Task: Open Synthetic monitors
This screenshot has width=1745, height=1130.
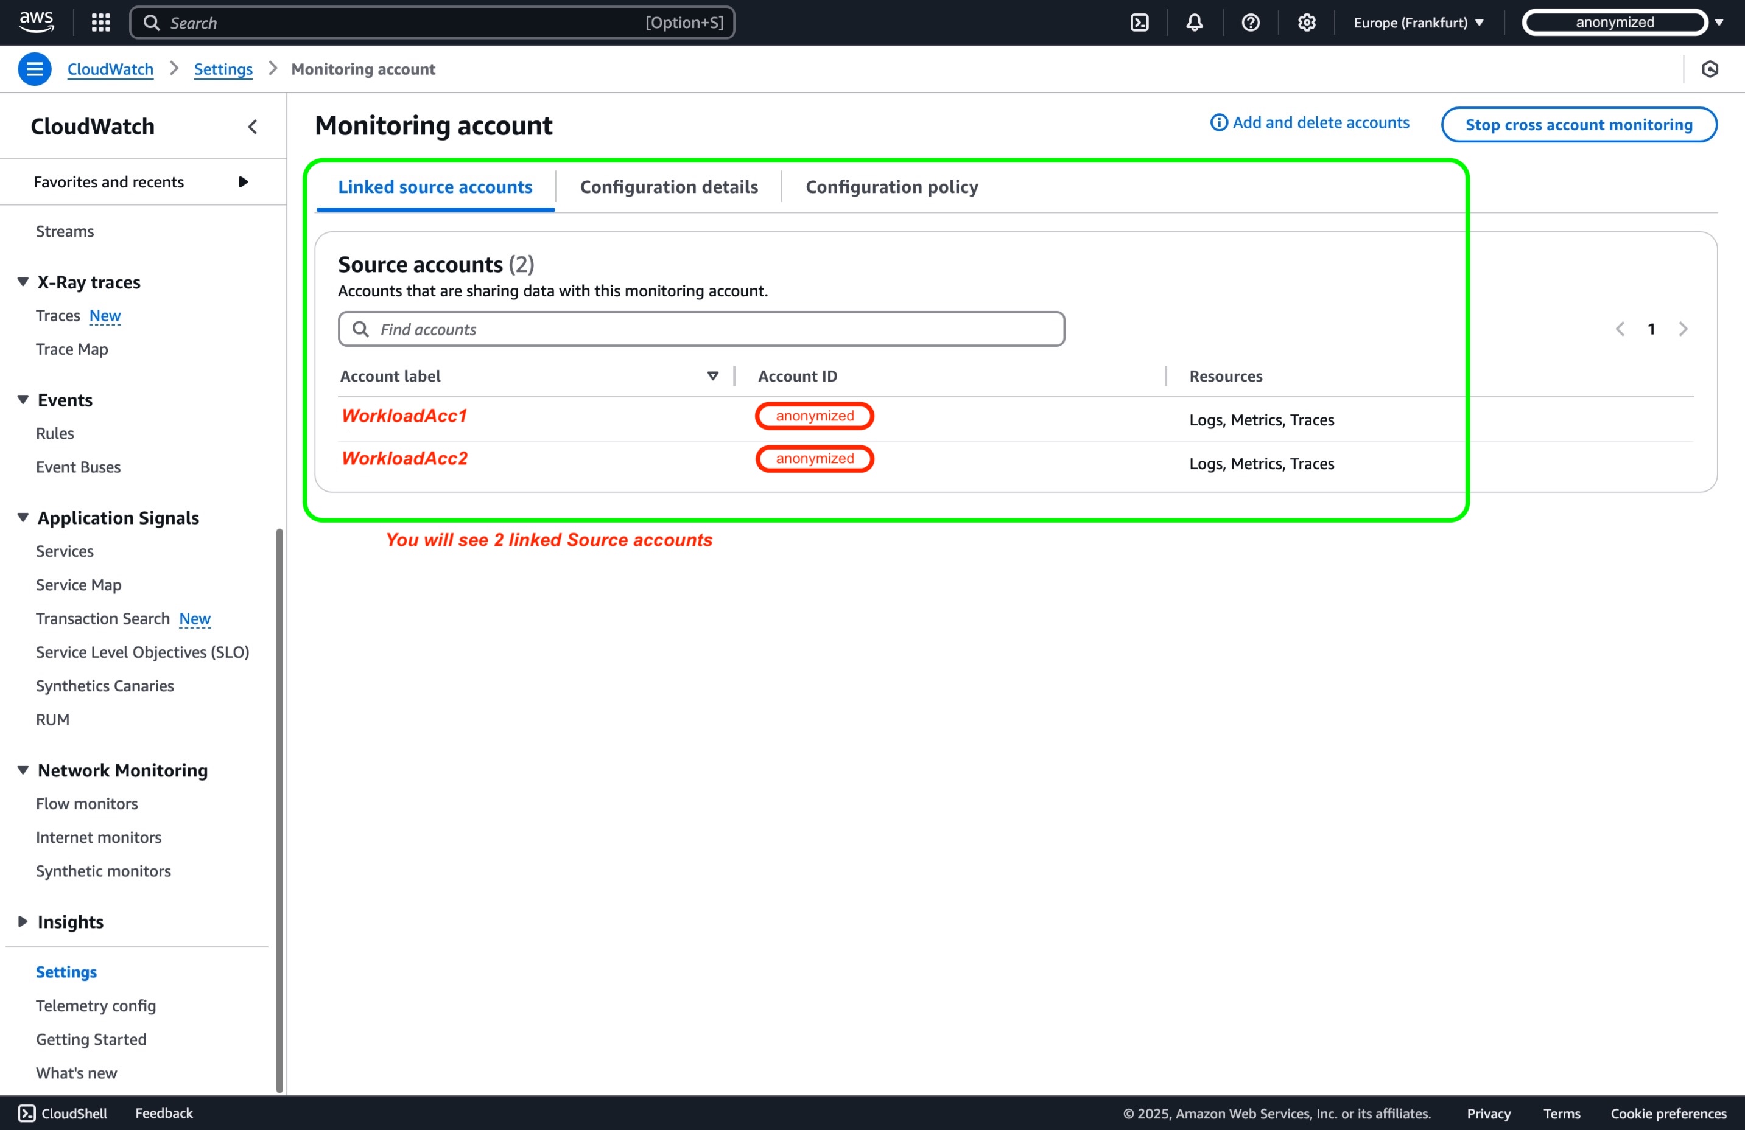Action: tap(104, 871)
